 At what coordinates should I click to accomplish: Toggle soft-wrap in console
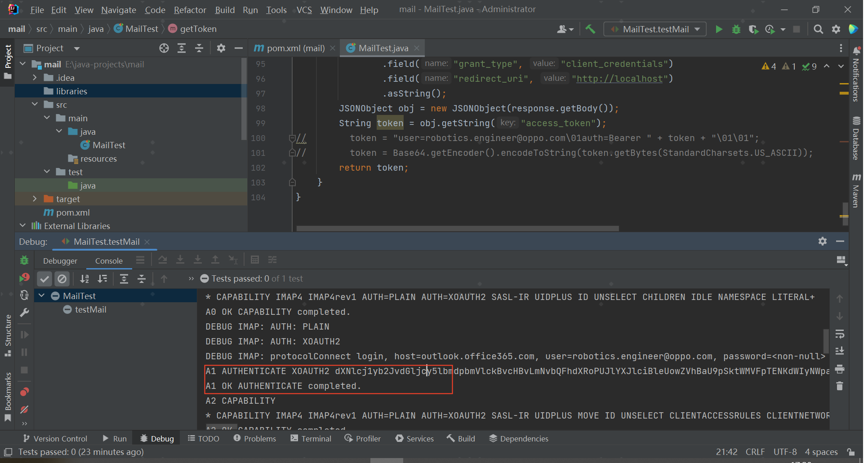click(840, 334)
